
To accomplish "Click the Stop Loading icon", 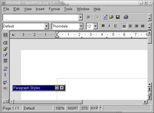I will (88, 17).
